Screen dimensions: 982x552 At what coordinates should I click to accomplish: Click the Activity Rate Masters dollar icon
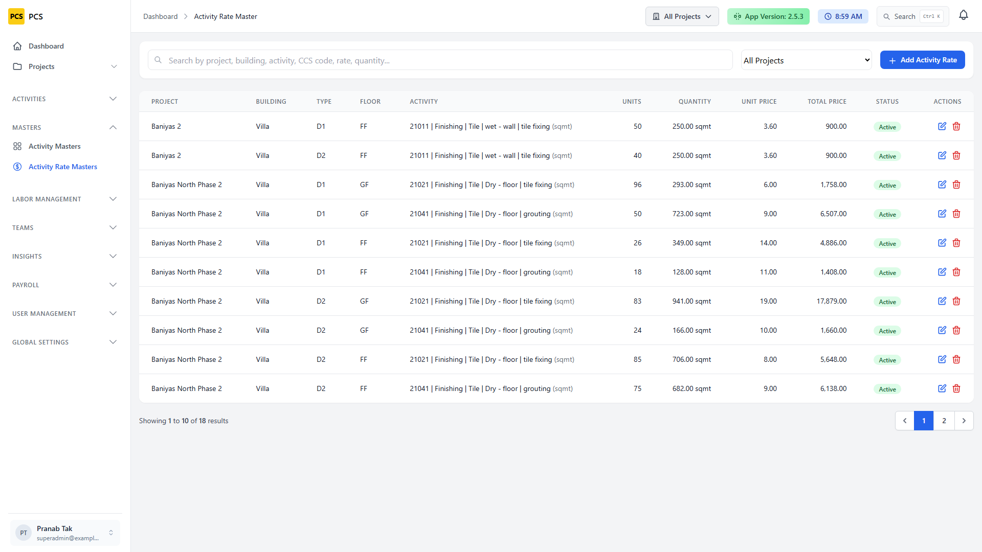(17, 167)
